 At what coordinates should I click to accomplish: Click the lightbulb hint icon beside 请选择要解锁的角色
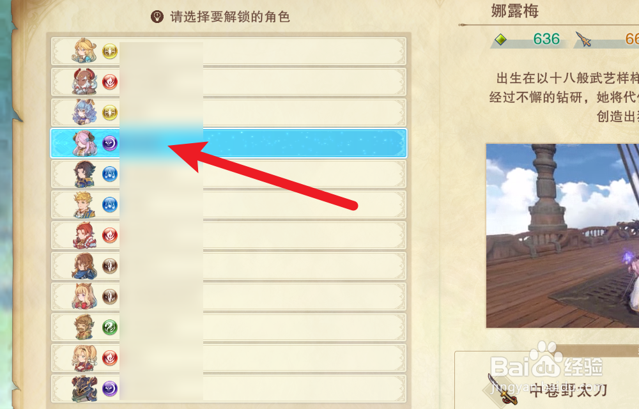157,17
